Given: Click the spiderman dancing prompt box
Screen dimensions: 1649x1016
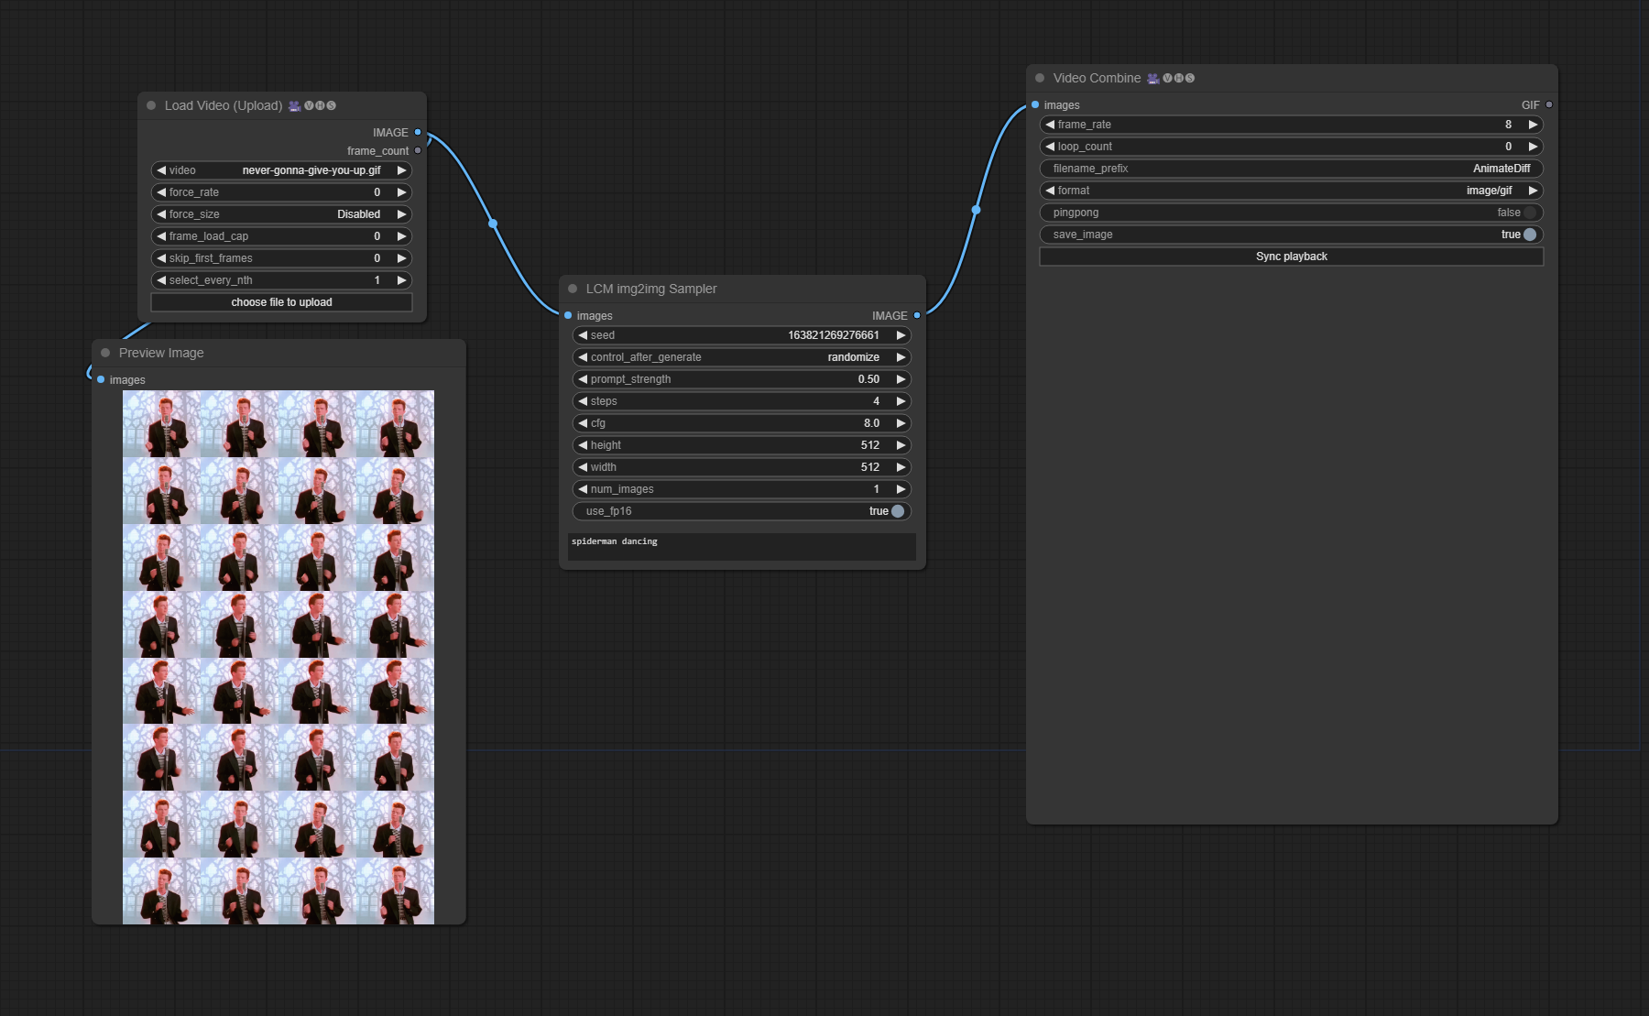Looking at the screenshot, I should pyautogui.click(x=742, y=547).
